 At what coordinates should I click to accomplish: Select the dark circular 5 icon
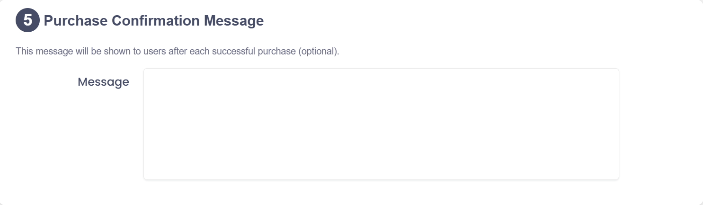27,21
